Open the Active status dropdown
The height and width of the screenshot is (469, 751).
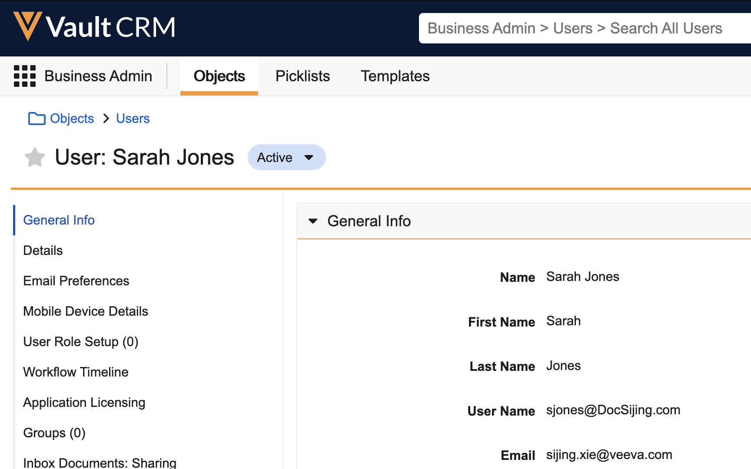[x=286, y=157]
